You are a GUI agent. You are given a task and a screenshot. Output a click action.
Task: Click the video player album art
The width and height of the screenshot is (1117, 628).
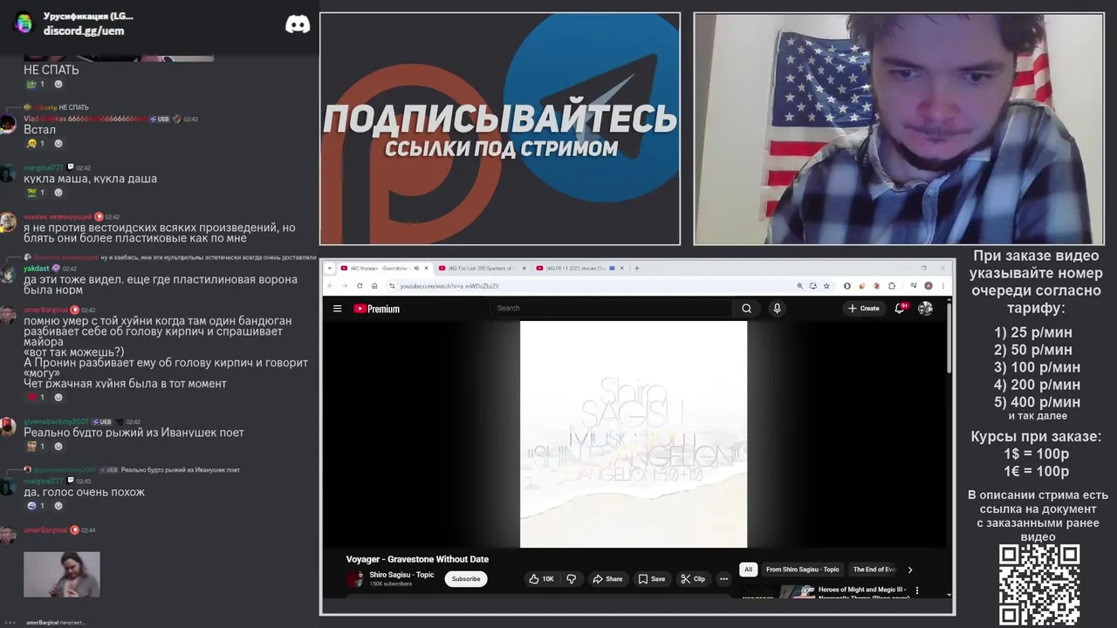tap(634, 434)
